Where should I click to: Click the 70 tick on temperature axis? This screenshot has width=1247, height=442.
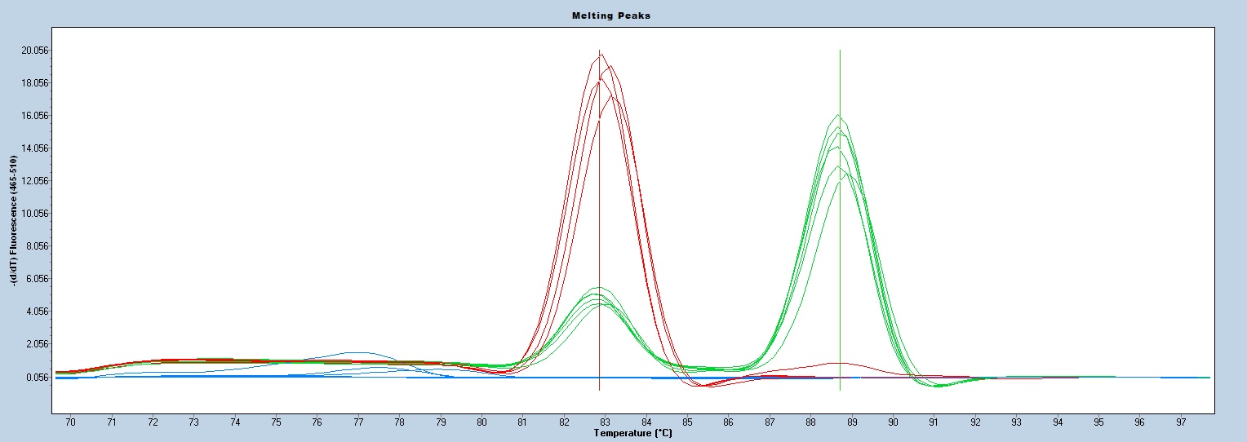tap(70, 422)
